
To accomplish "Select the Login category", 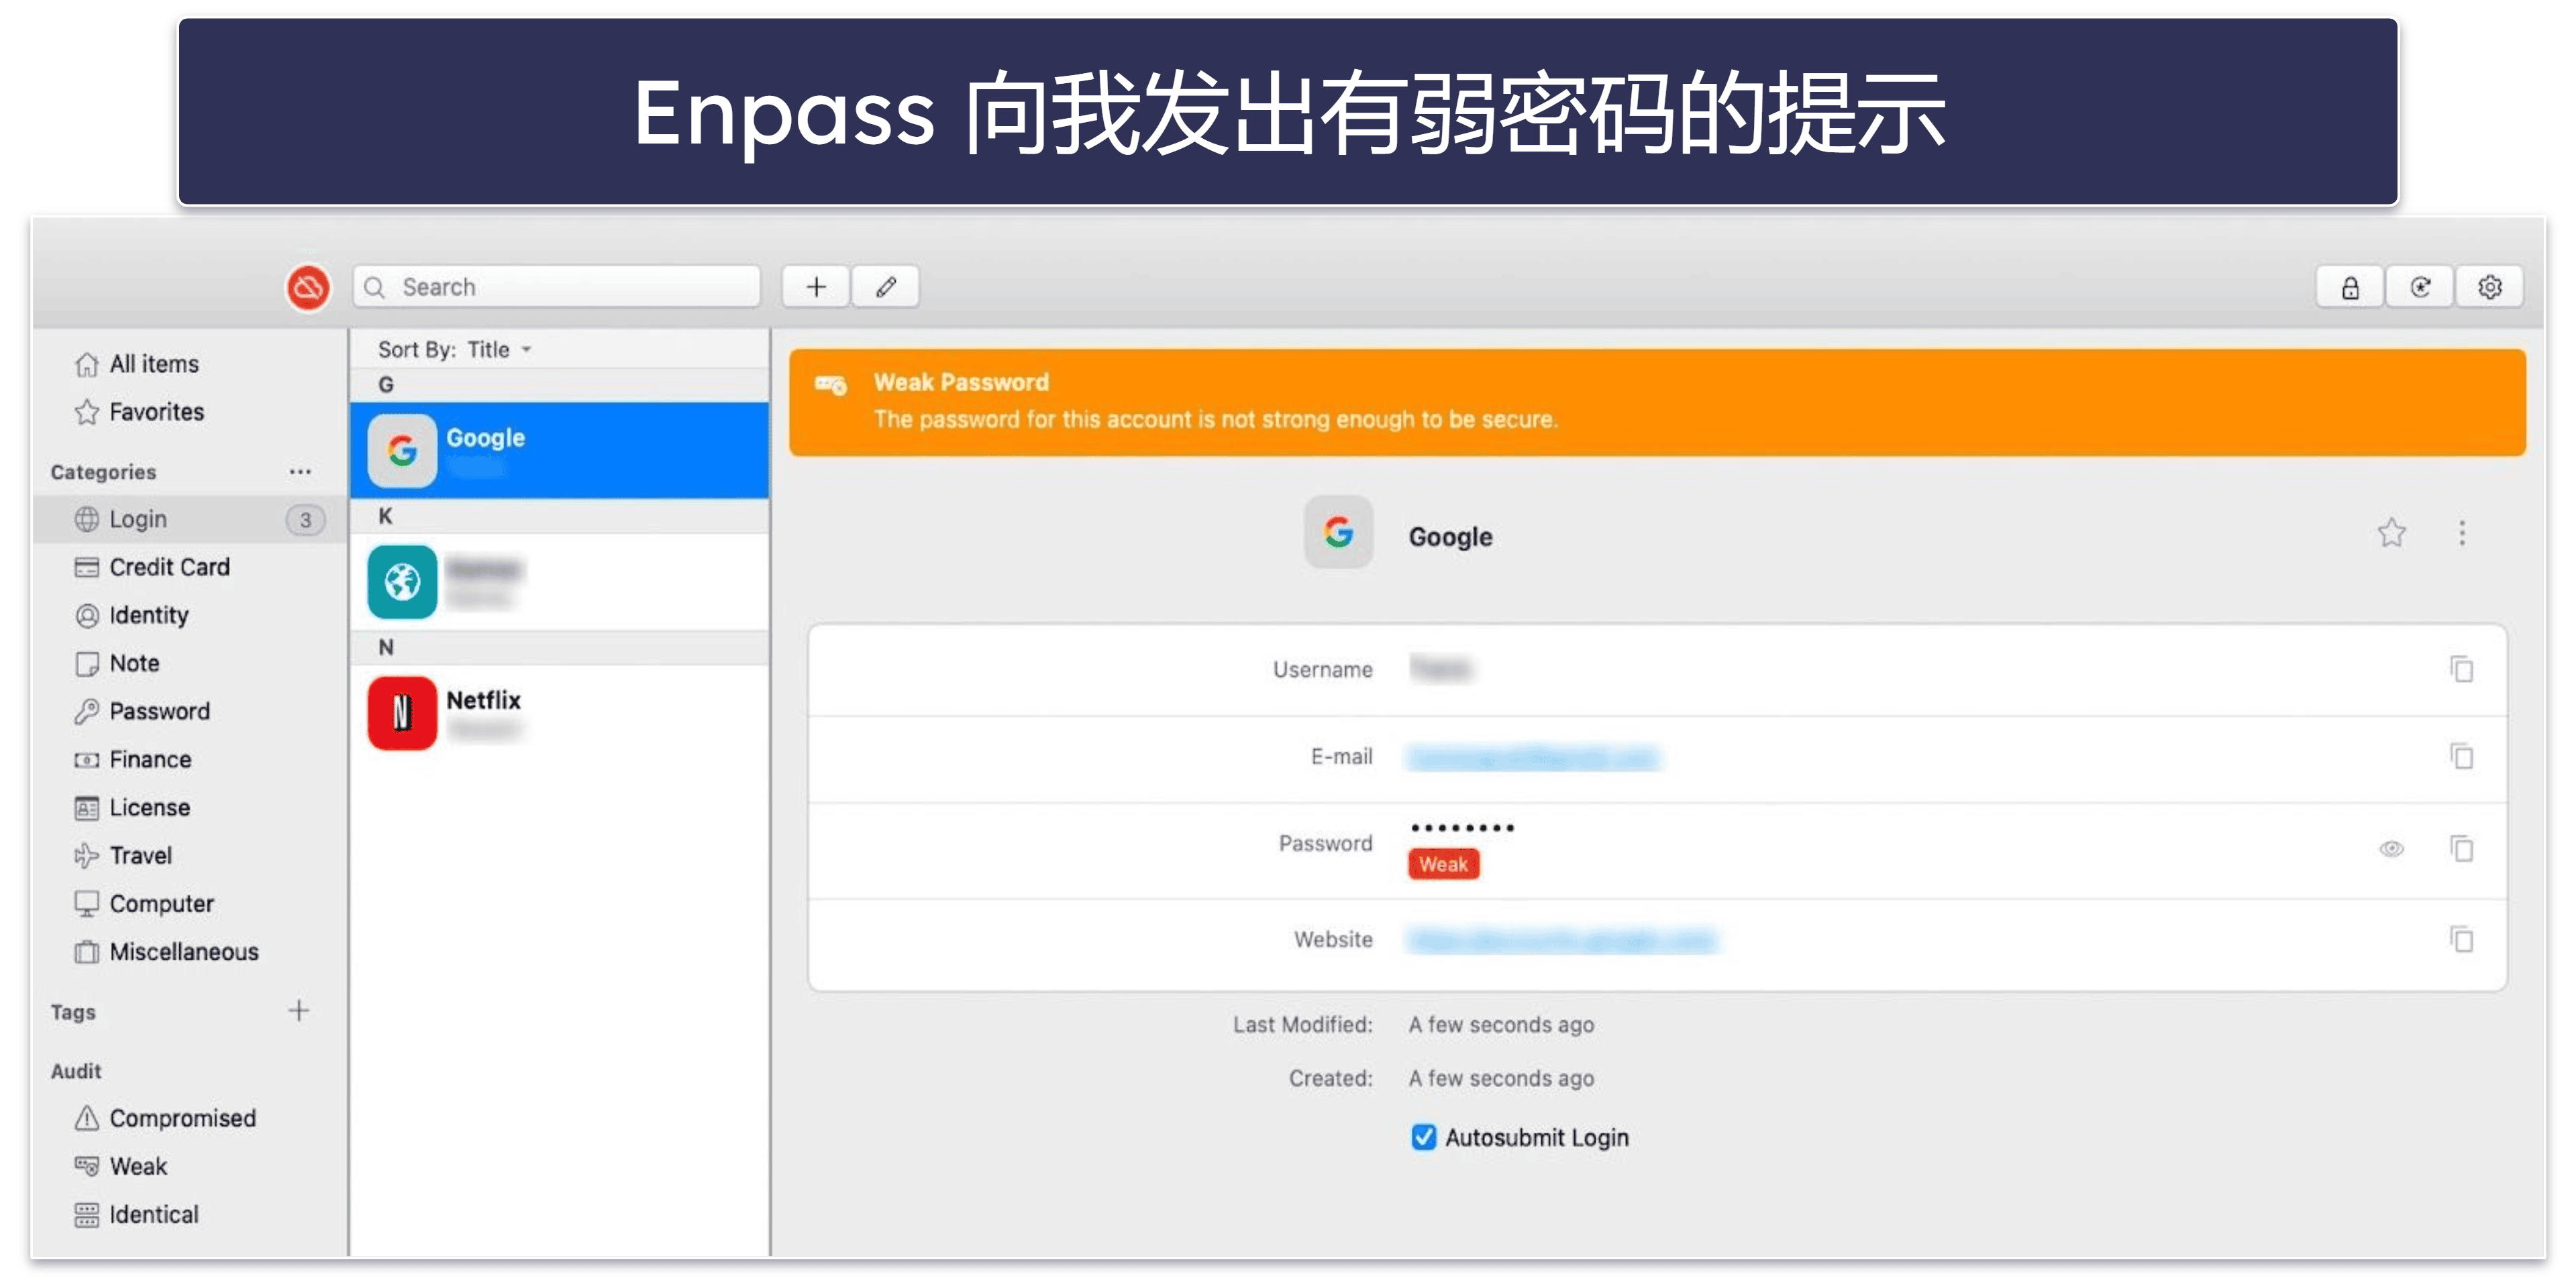I will [190, 520].
